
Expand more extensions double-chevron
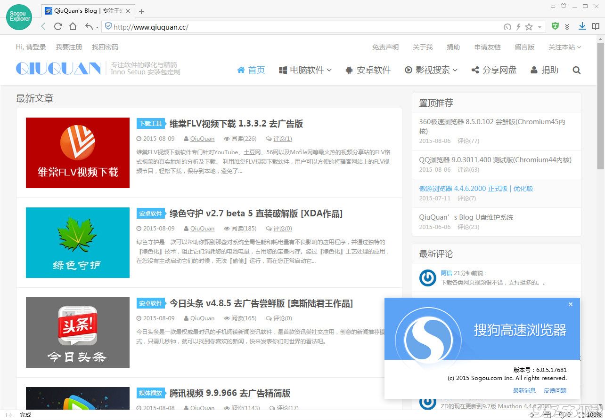pos(567,27)
